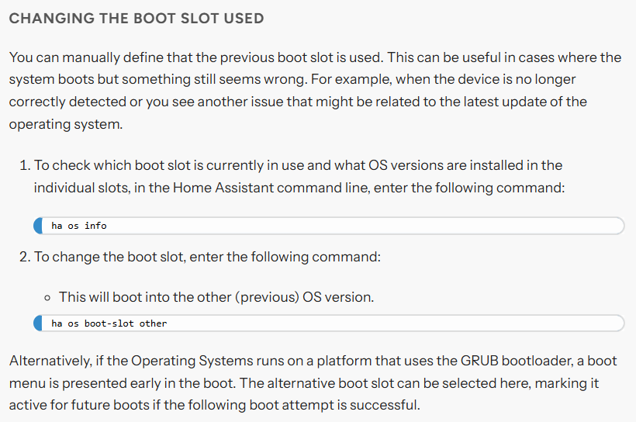Viewport: 636px width, 422px height.
Task: Click list number 2 before 'To change the boot slot'
Action: (x=25, y=257)
